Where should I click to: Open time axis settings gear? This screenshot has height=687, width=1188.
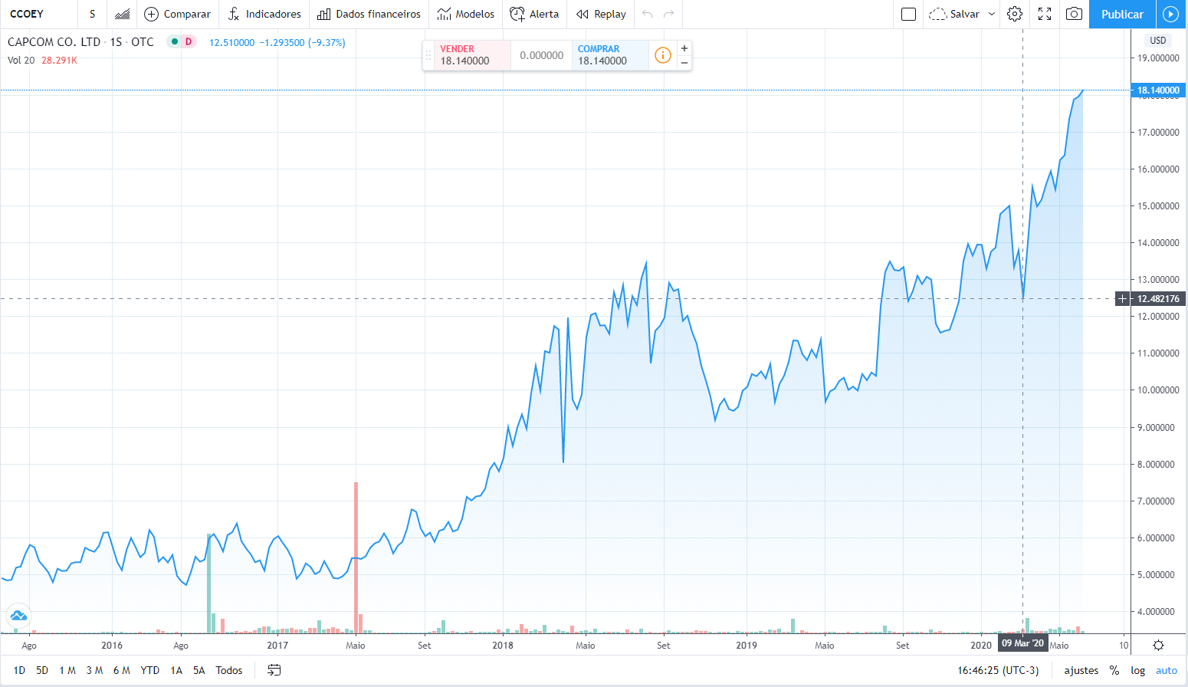[x=1159, y=646]
